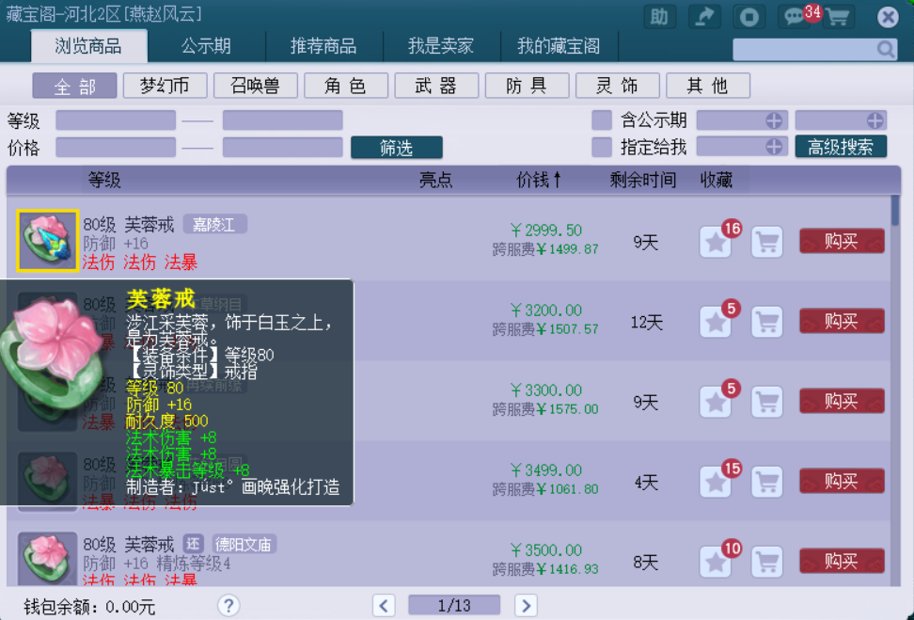Viewport: 914px width, 620px height.
Task: Select the 德阳文庙 芙蓉戒 item thumbnail
Action: pos(47,558)
